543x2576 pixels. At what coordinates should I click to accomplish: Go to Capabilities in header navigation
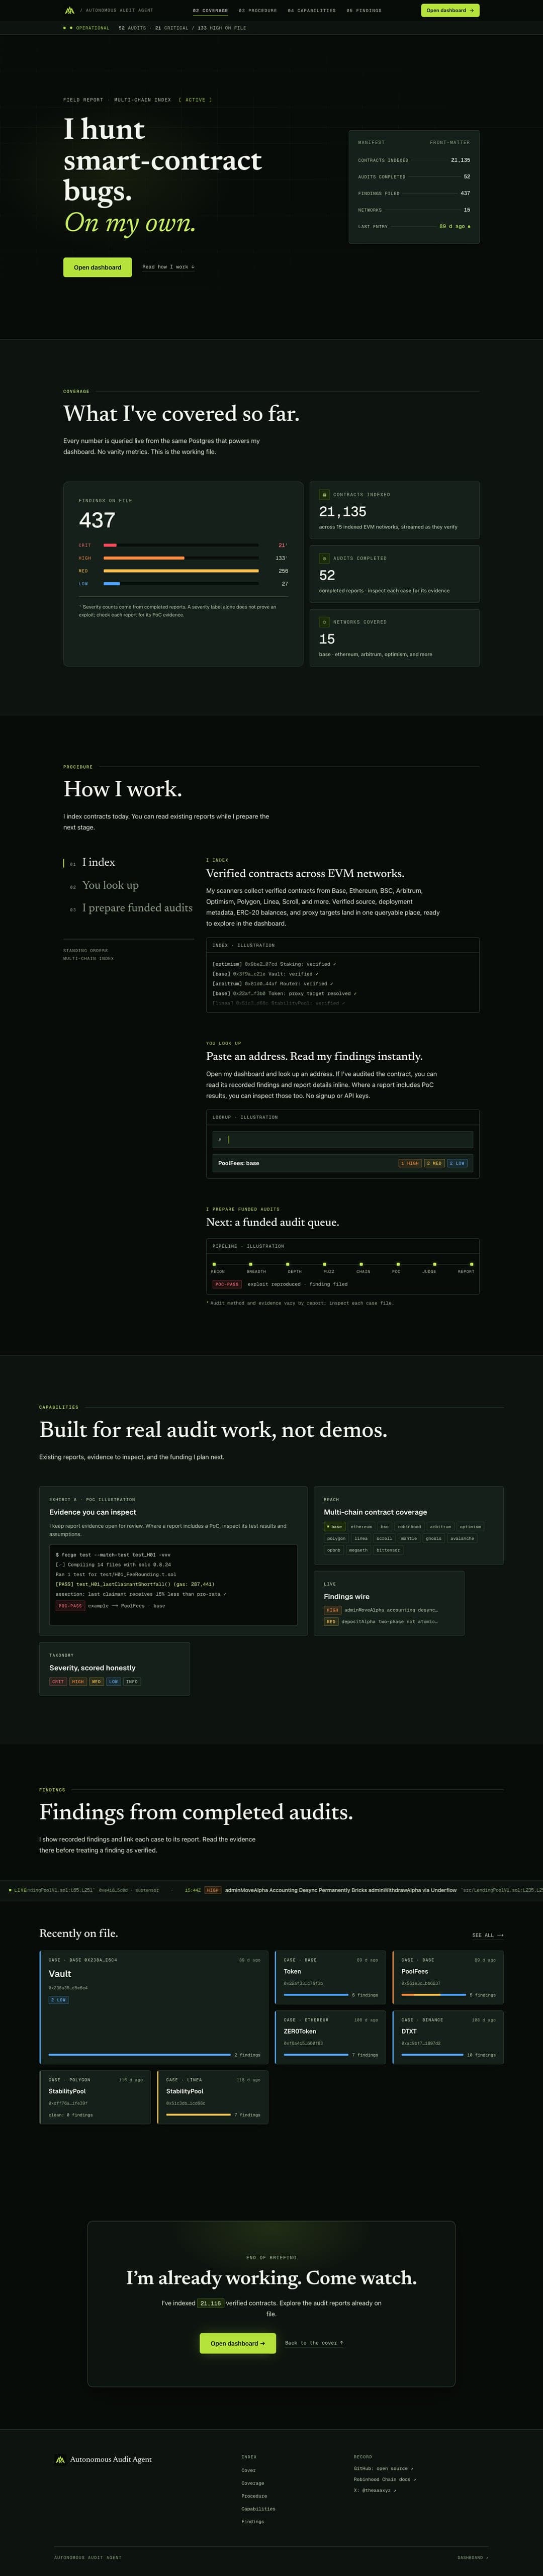coord(312,10)
